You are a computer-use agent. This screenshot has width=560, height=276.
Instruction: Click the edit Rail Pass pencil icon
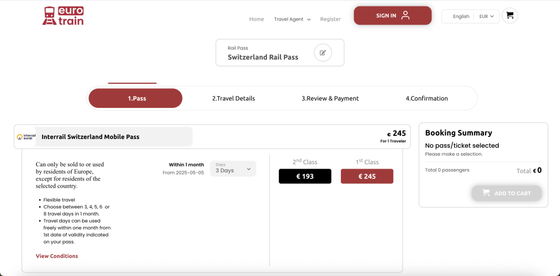point(323,53)
